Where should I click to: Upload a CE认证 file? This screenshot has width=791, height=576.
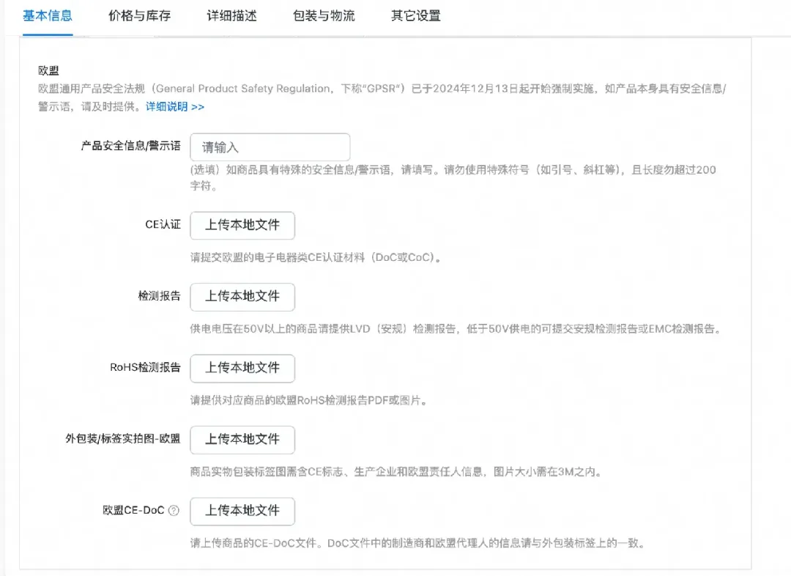pyautogui.click(x=242, y=225)
